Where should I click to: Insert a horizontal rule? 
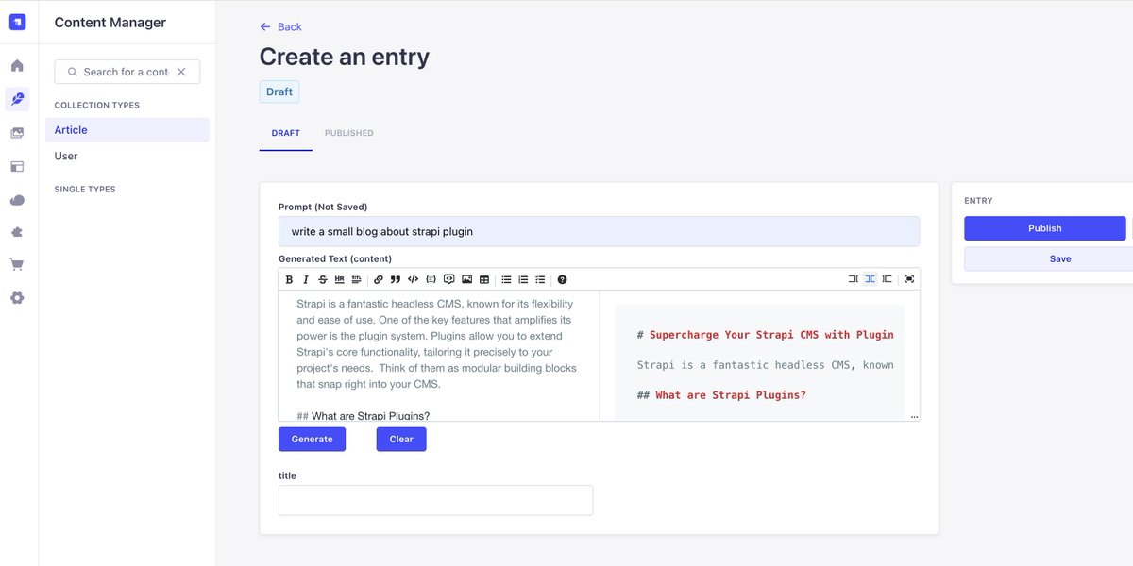(x=340, y=279)
